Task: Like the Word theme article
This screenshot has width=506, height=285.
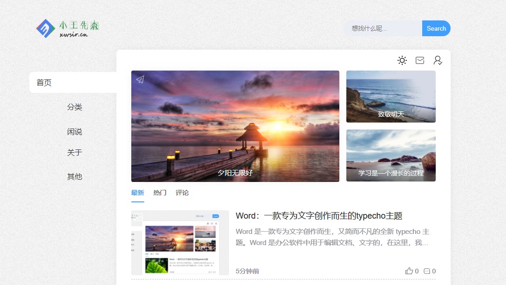Action: pos(409,271)
